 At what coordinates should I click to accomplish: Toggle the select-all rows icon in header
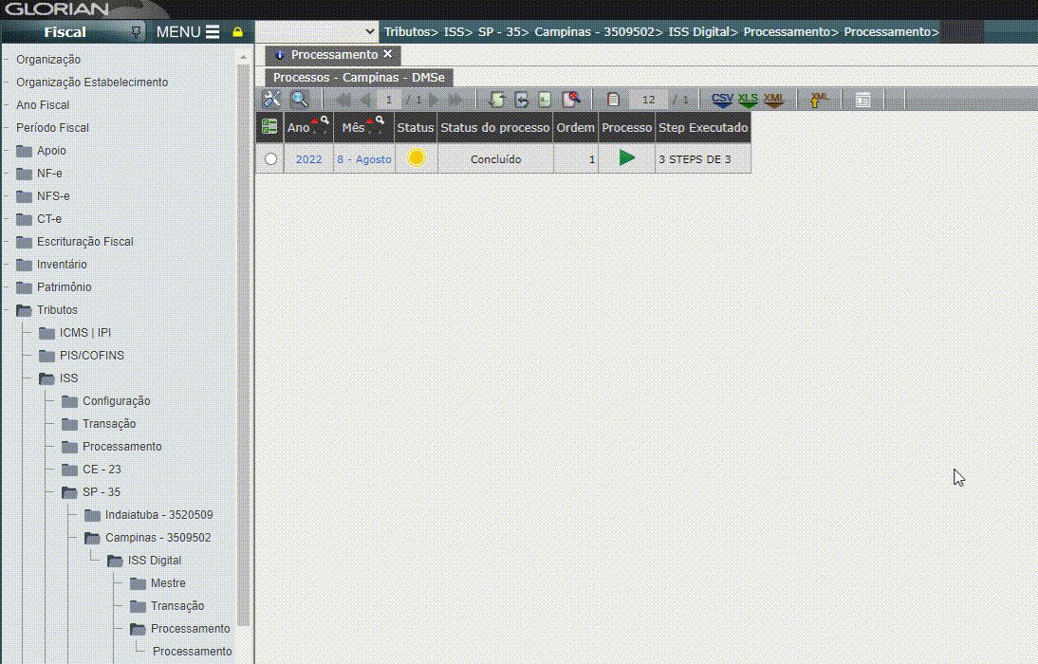click(x=269, y=127)
